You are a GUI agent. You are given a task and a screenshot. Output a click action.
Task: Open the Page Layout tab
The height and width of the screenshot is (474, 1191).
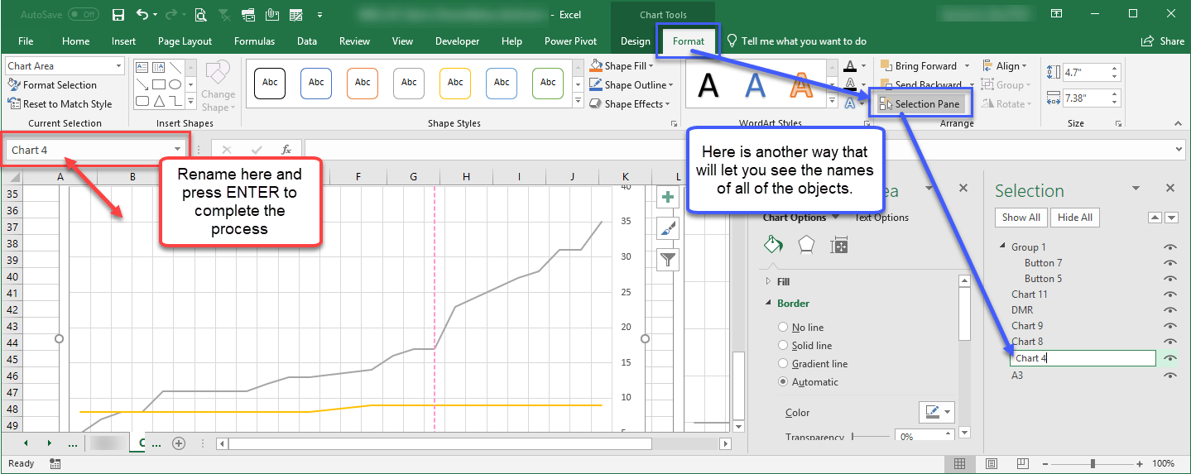tap(185, 41)
